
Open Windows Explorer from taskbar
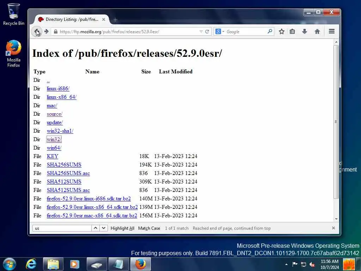coord(53,264)
